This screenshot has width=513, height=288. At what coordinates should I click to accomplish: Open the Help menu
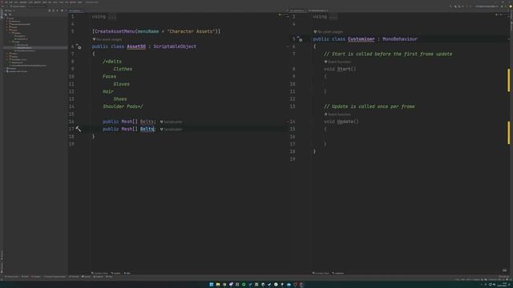coord(80,2)
